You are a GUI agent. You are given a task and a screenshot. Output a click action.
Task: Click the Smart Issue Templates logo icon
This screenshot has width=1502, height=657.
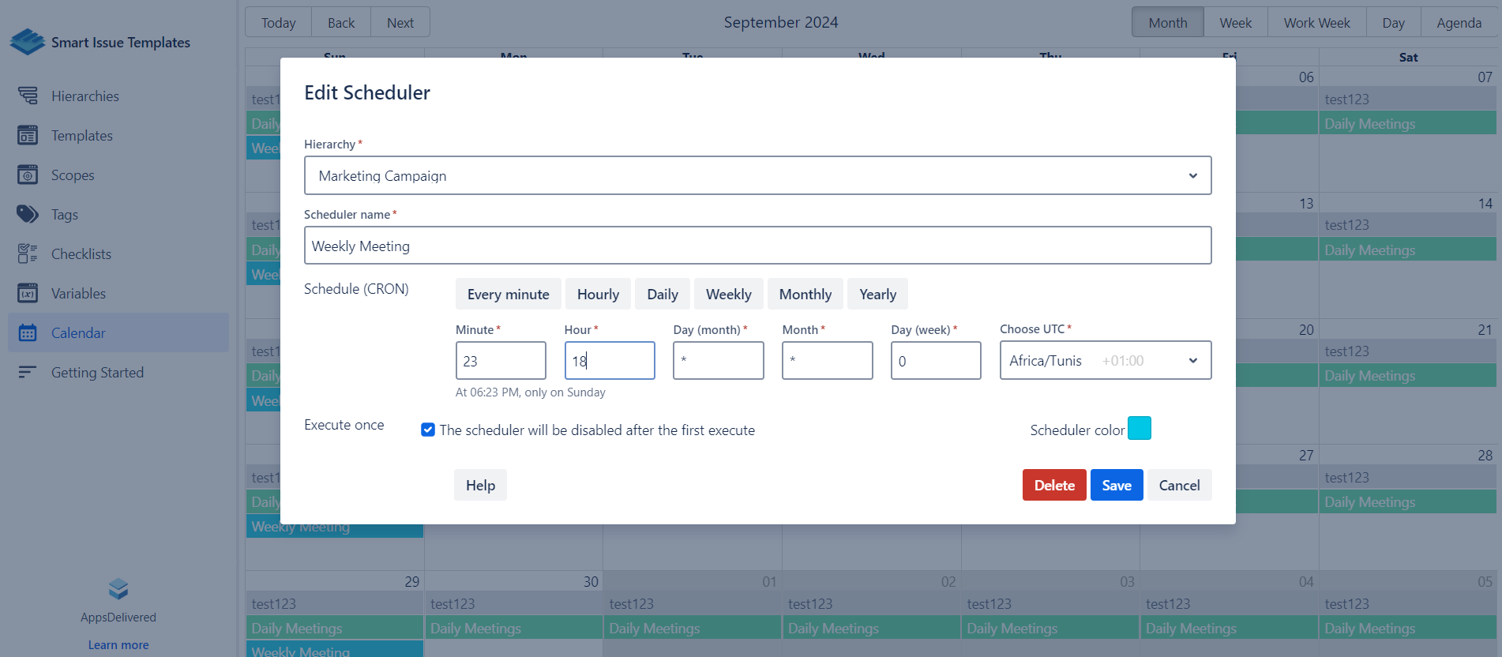point(28,42)
